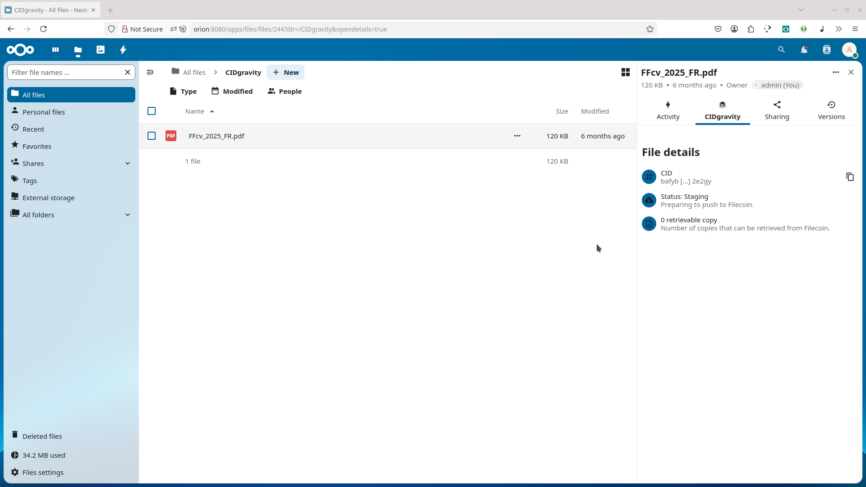Select all files checkbox
Viewport: 866px width, 487px height.
click(x=152, y=111)
